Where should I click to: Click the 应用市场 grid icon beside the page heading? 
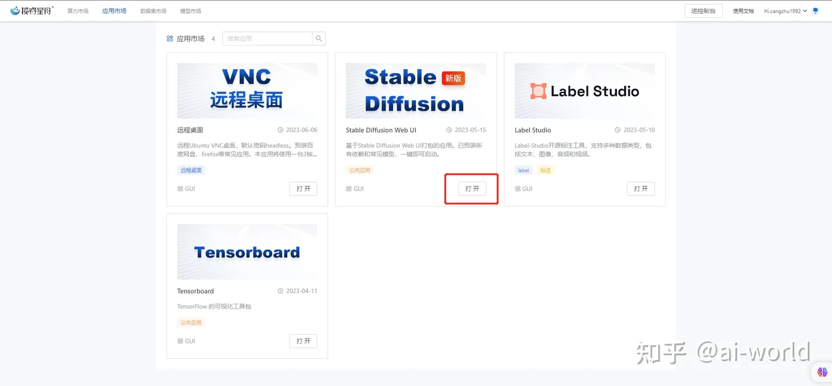170,39
